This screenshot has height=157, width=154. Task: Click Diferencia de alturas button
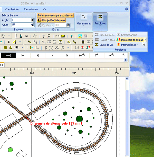tap(130, 40)
